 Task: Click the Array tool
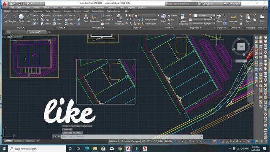pos(69,24)
